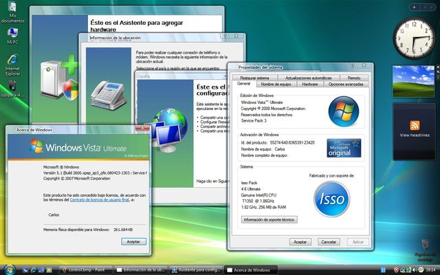
Task: Click the taskbar clock showing 18:14
Action: [431, 270]
